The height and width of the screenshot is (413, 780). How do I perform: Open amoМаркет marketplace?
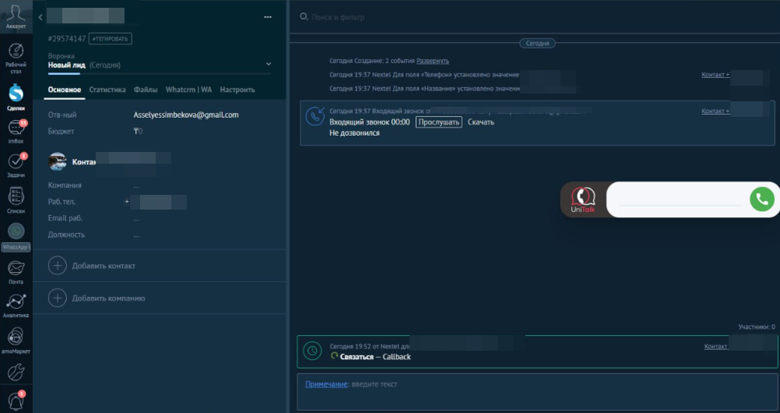(16, 341)
